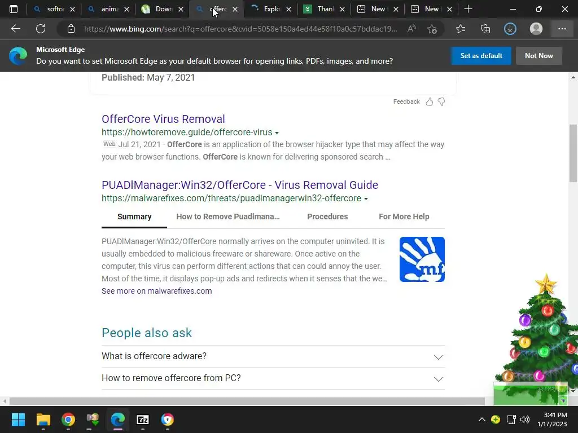Open 7-Zip from the taskbar
This screenshot has width=578, height=433.
(x=143, y=419)
